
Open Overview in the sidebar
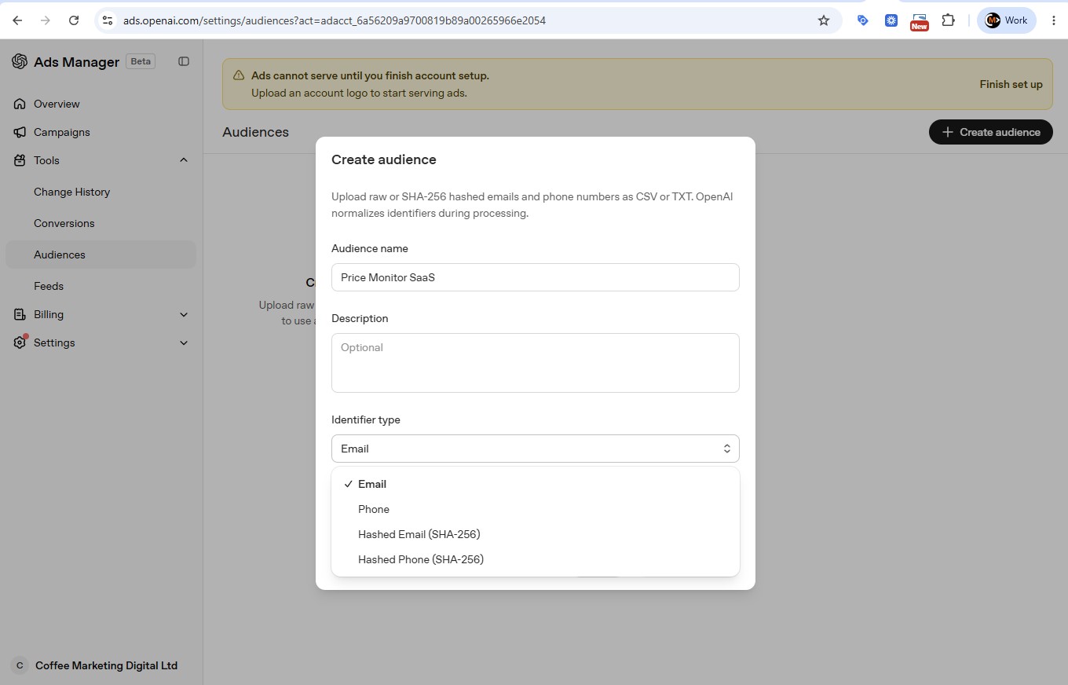(57, 104)
